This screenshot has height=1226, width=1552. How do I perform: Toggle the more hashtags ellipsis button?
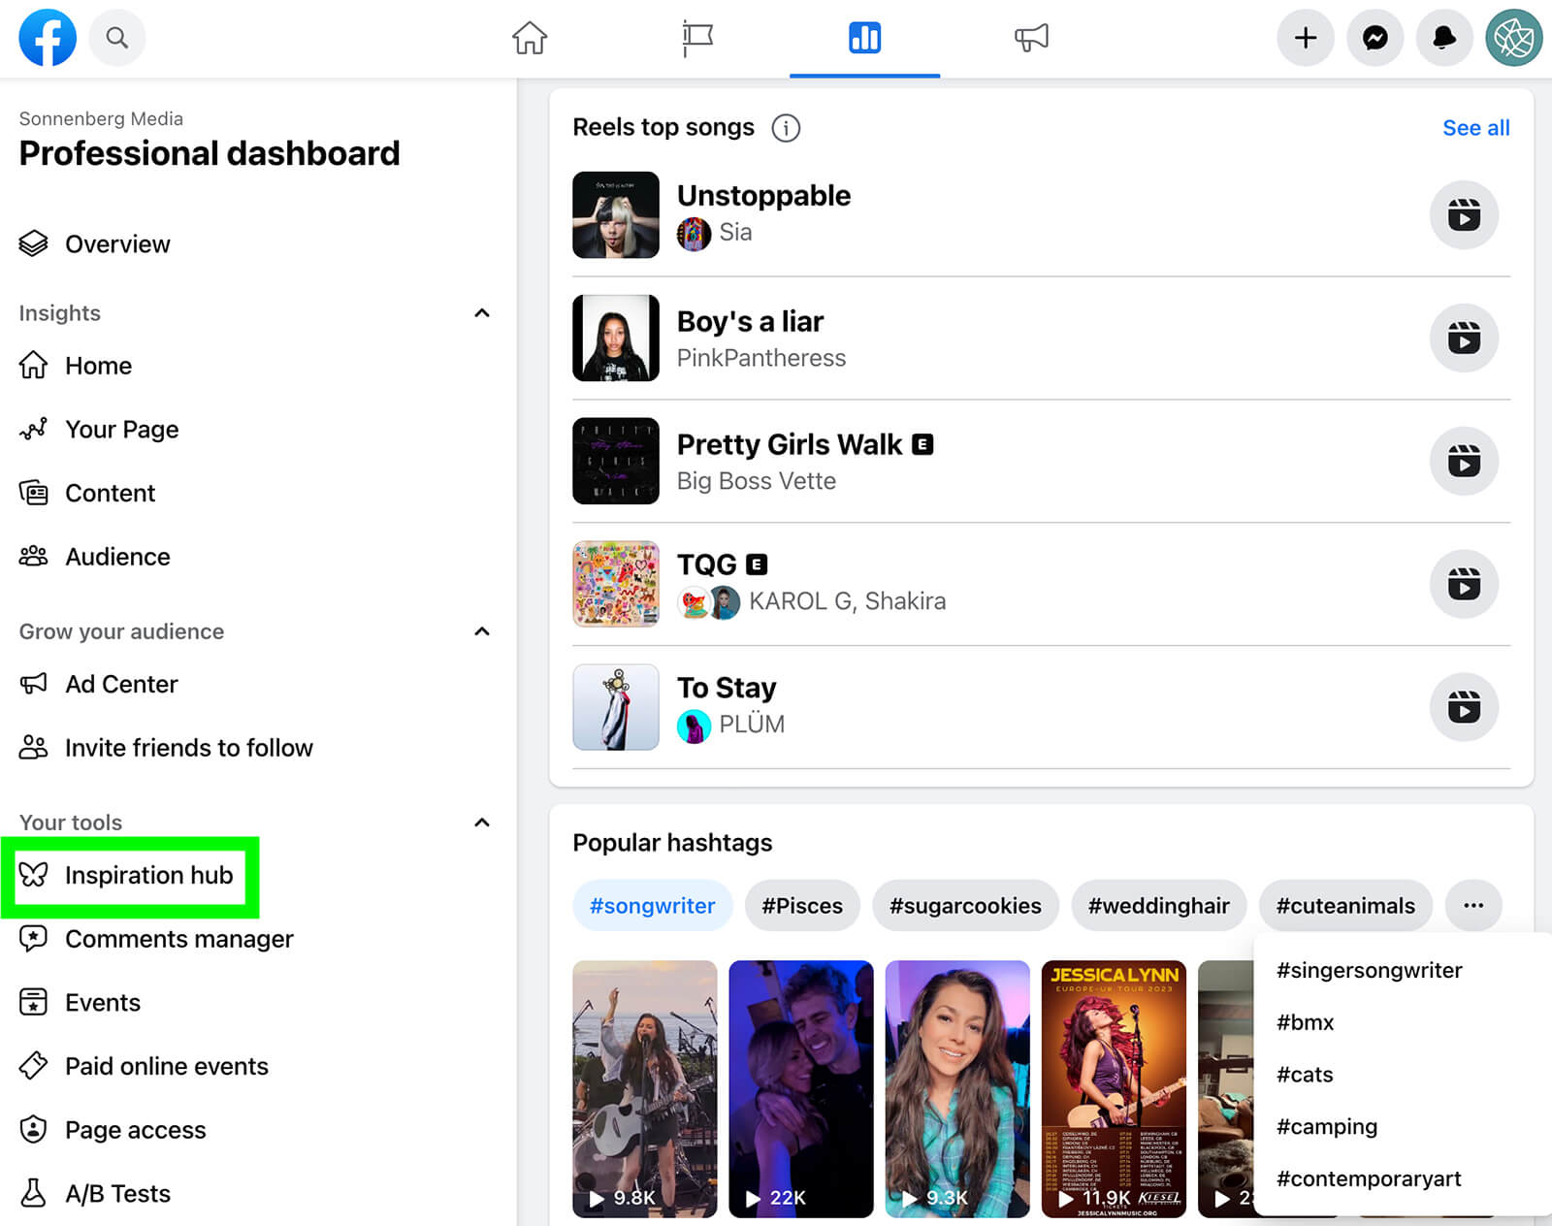pyautogui.click(x=1473, y=905)
